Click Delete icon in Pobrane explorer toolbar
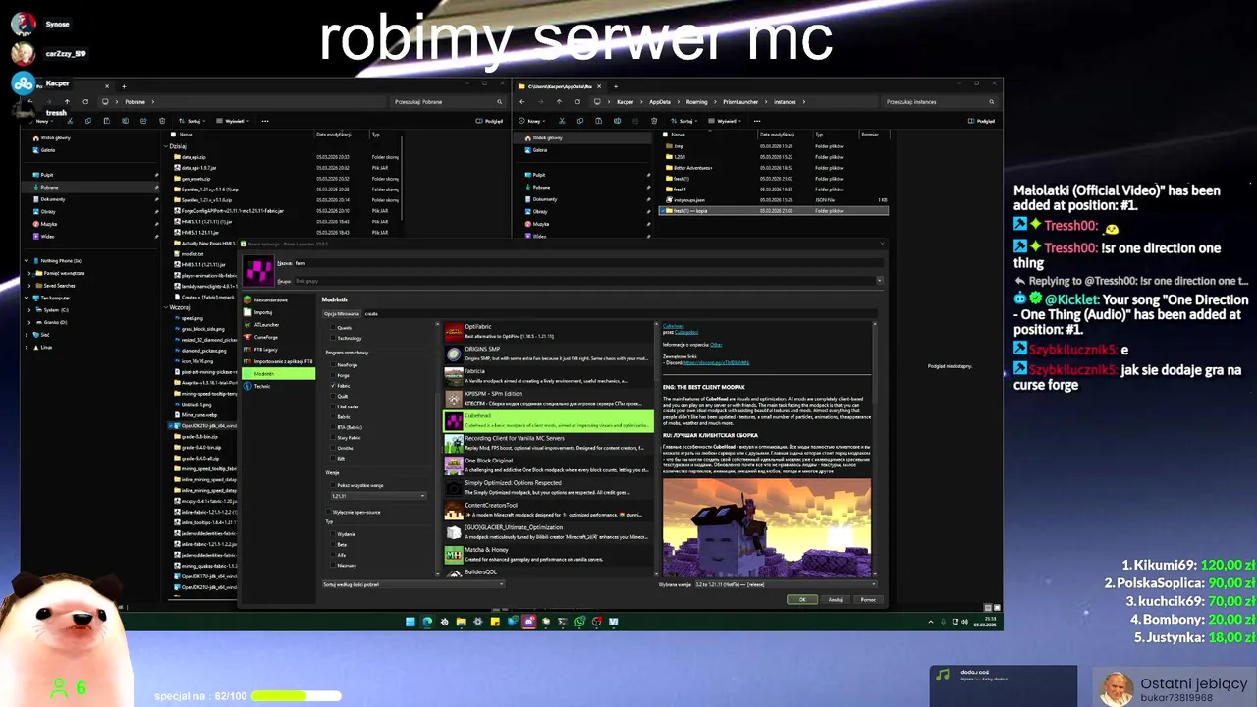Viewport: 1257px width, 707px height. 164,121
